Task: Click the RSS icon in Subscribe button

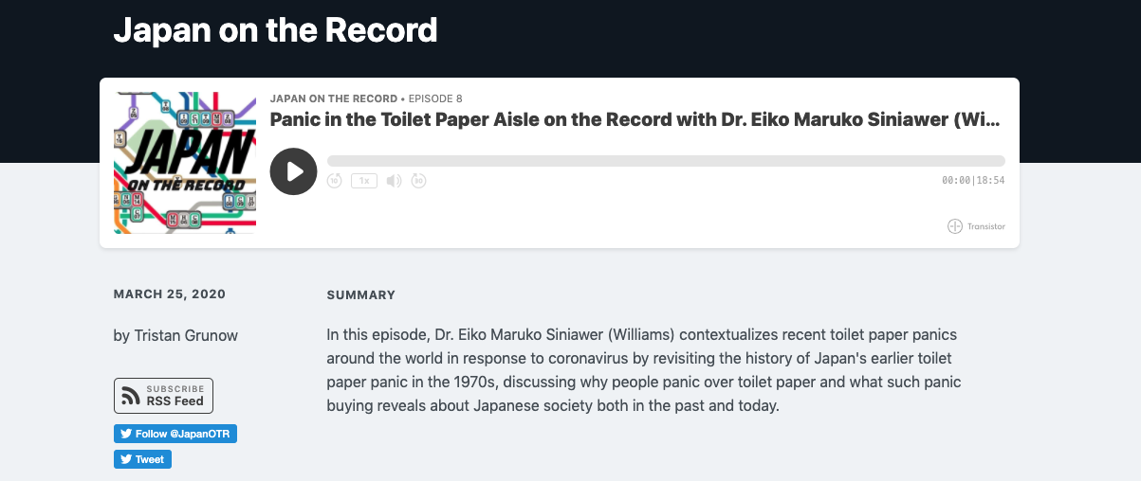Action: point(131,396)
